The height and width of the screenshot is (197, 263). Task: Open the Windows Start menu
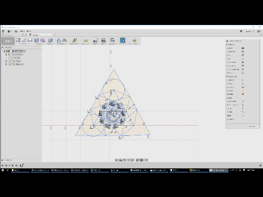pyautogui.click(x=2, y=170)
